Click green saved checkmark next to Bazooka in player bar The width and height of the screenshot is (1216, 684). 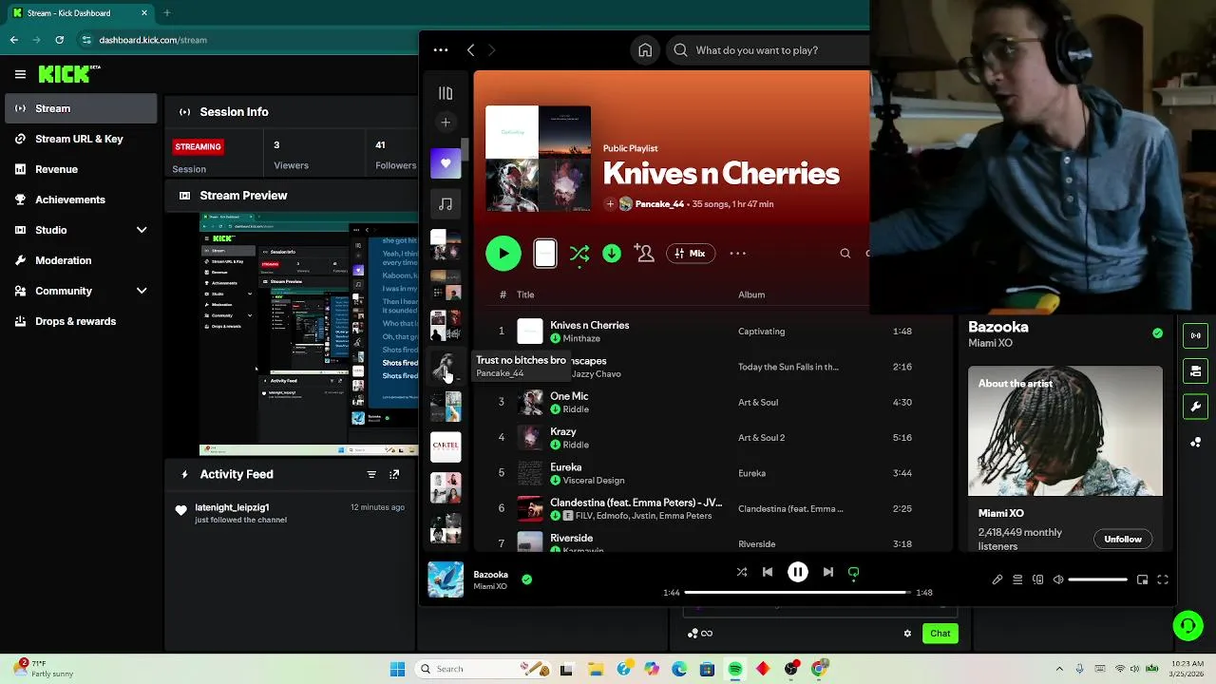(x=526, y=579)
